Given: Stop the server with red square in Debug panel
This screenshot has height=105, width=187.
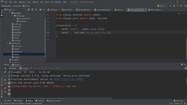Looking at the screenshot, I should point(5,84).
